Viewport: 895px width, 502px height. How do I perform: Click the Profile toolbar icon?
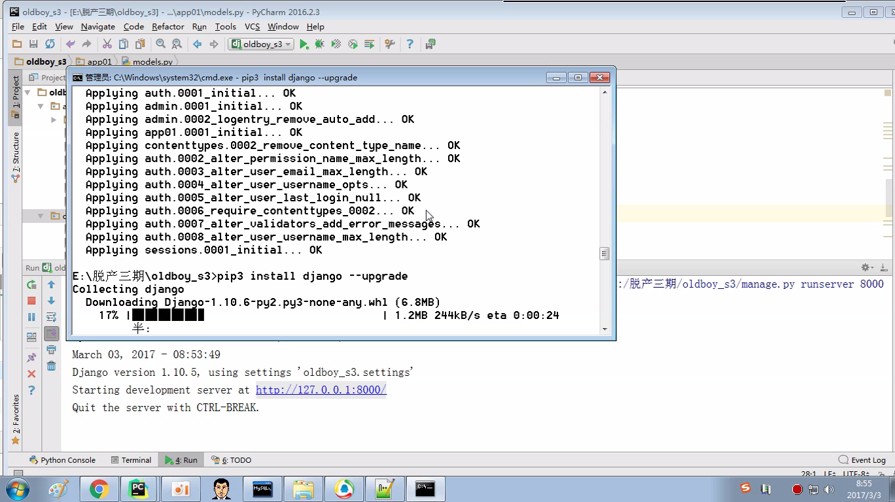353,44
